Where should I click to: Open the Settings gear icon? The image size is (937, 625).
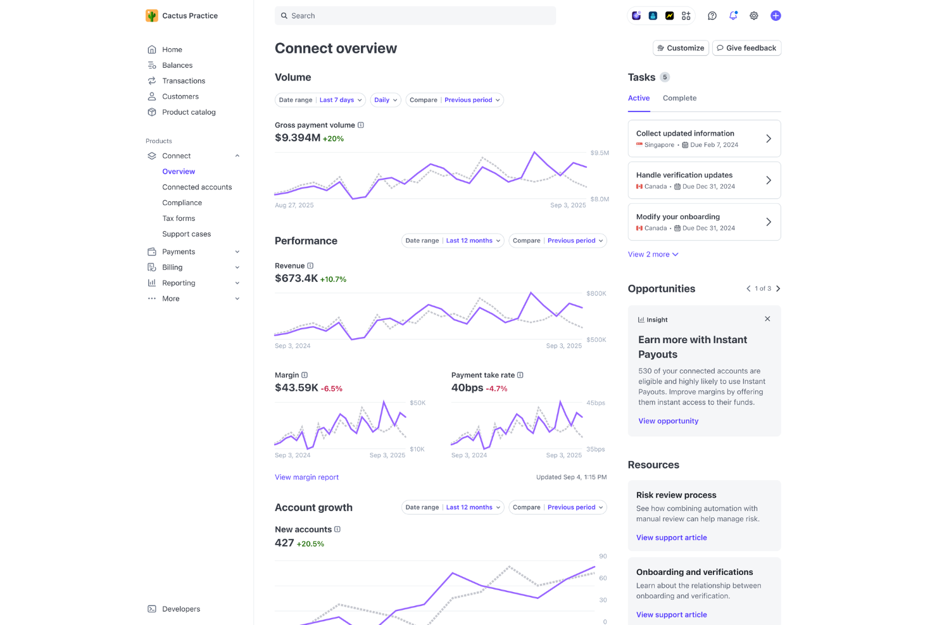[x=753, y=15]
